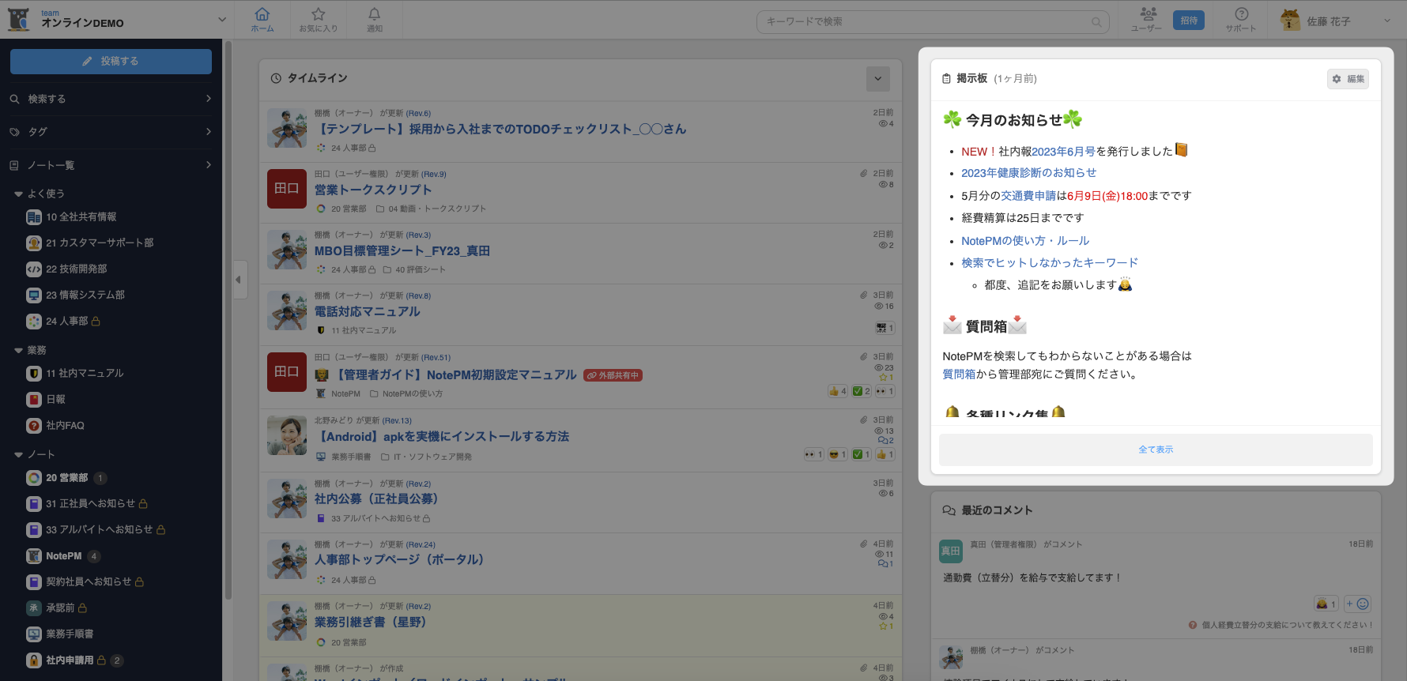Click the 全て表示 link

pyautogui.click(x=1156, y=450)
